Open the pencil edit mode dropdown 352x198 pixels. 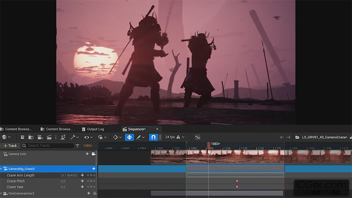(x=141, y=137)
